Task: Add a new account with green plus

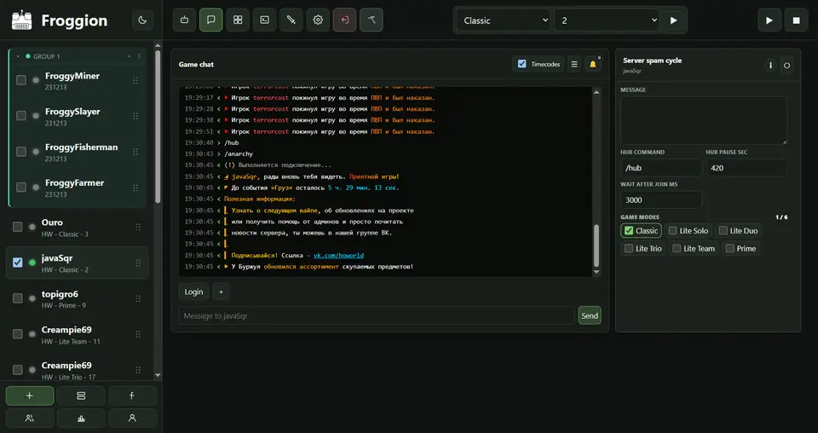Action: tap(30, 396)
